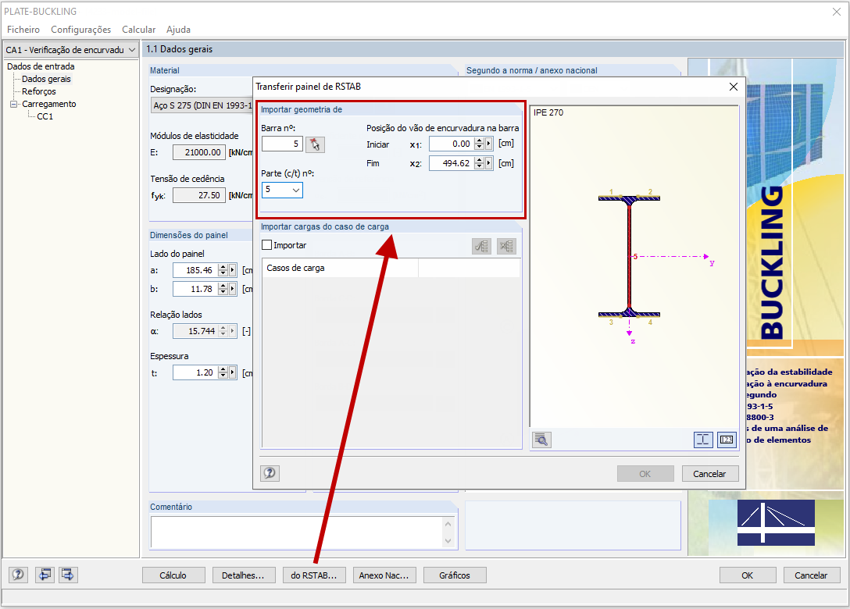Click the E modulus value 21000.00
The image size is (850, 609).
199,152
